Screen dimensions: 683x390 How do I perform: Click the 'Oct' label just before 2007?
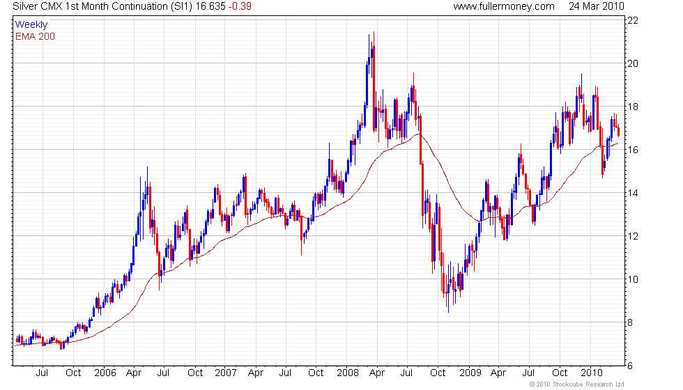click(195, 373)
